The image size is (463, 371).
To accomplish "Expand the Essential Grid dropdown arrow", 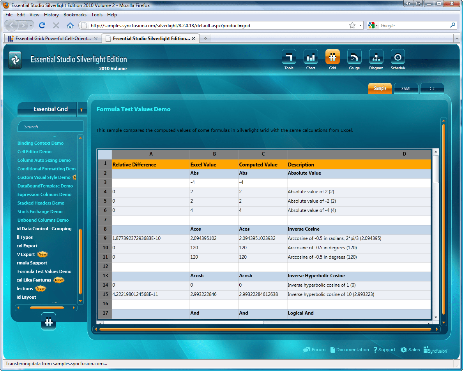I will pyautogui.click(x=81, y=110).
